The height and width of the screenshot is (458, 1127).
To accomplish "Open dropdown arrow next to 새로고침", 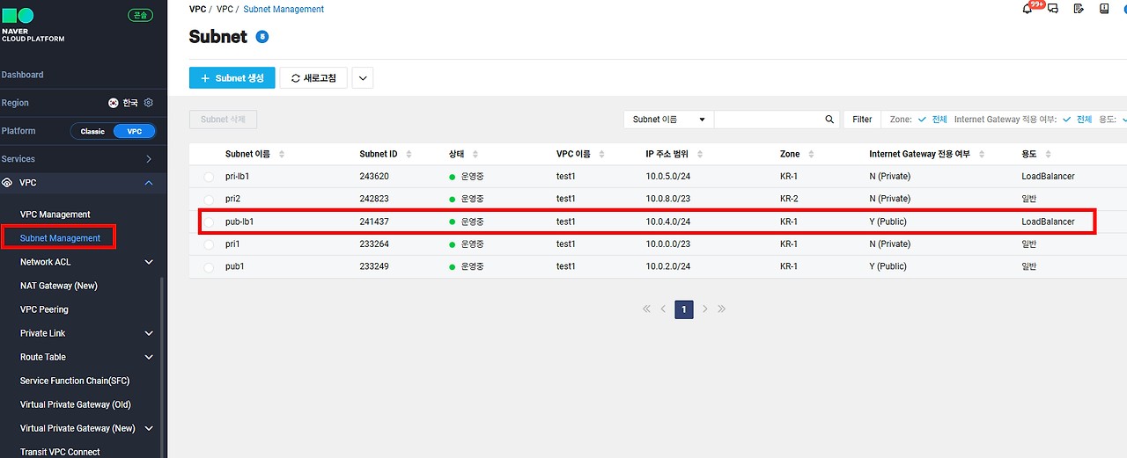I will (363, 78).
